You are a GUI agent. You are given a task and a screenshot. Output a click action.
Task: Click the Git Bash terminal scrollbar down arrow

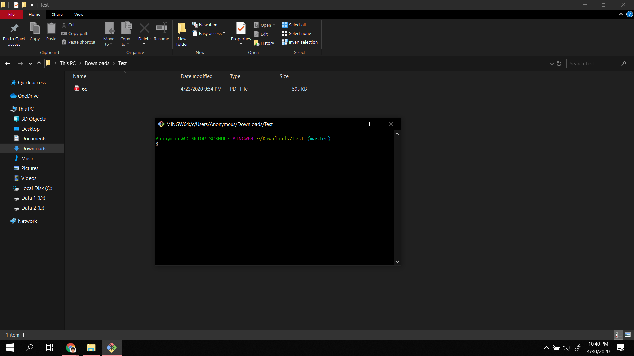point(397,262)
